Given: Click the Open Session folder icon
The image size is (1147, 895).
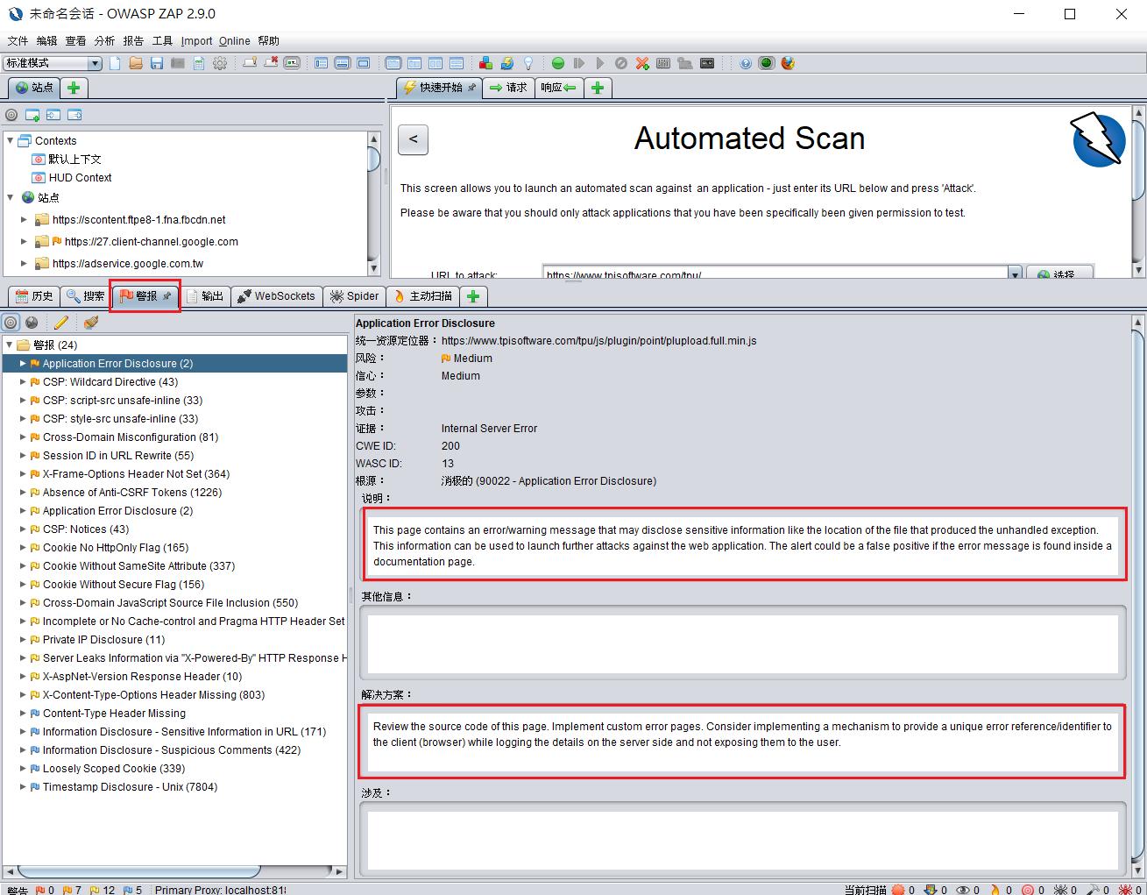Looking at the screenshot, I should [x=136, y=63].
